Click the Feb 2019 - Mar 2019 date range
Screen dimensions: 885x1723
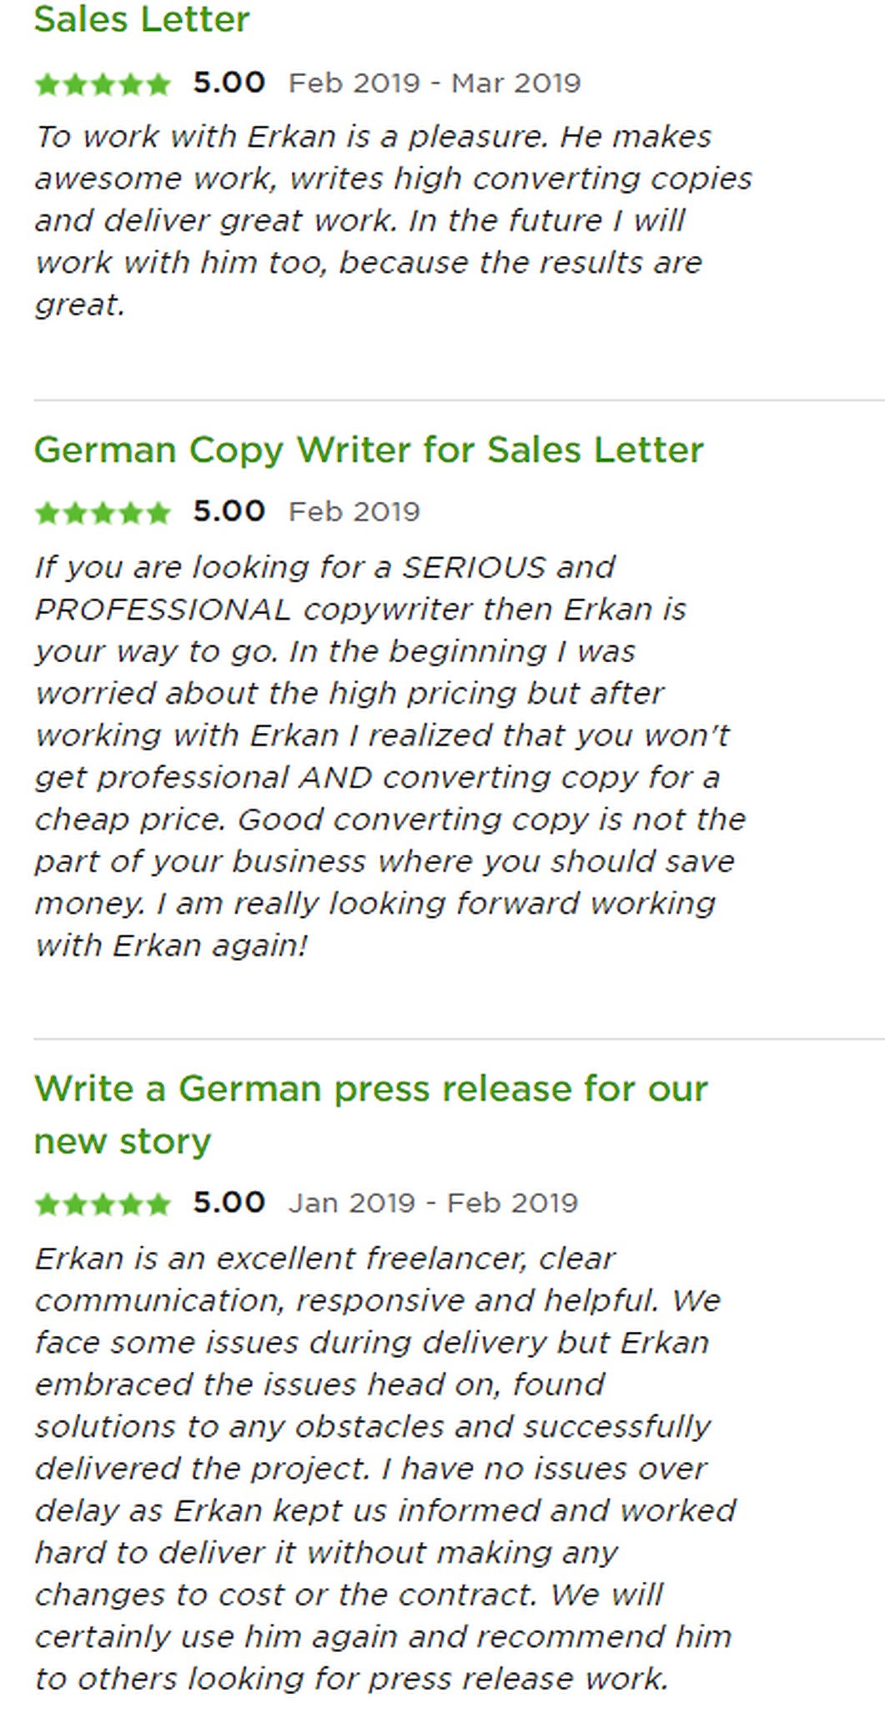click(435, 83)
